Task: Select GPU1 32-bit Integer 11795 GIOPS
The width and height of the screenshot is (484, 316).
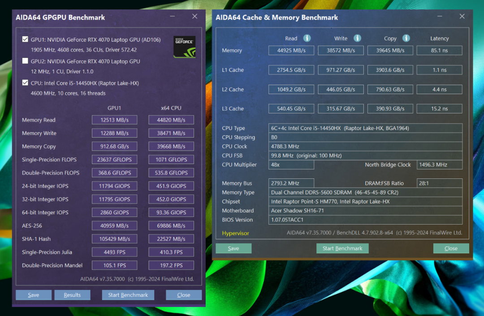Action: point(115,199)
